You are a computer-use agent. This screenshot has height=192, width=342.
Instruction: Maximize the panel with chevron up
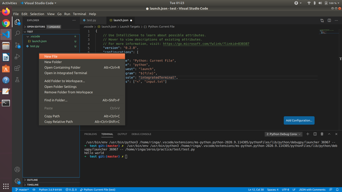[x=329, y=134]
